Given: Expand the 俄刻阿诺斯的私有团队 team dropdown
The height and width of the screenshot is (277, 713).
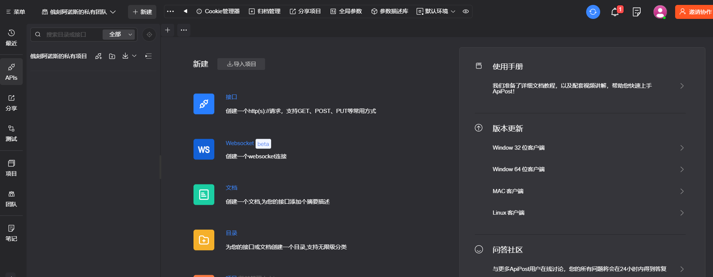Looking at the screenshot, I should pos(79,12).
